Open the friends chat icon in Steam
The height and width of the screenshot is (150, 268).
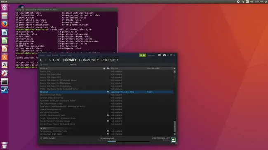pos(173,140)
